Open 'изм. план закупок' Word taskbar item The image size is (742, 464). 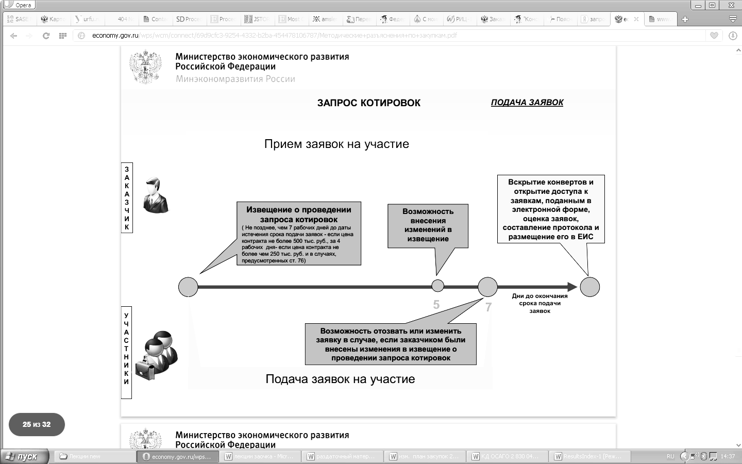point(424,456)
